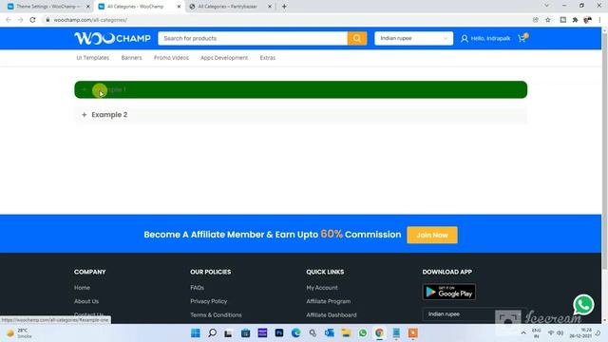608x342 pixels.
Task: Open the About Us footer link
Action: pyautogui.click(x=86, y=301)
